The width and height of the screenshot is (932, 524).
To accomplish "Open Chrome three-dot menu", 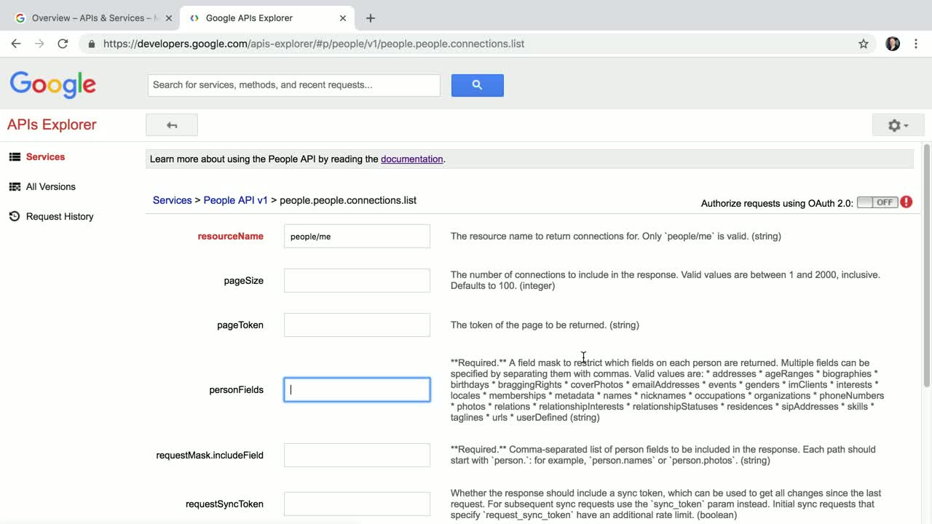I will click(916, 44).
